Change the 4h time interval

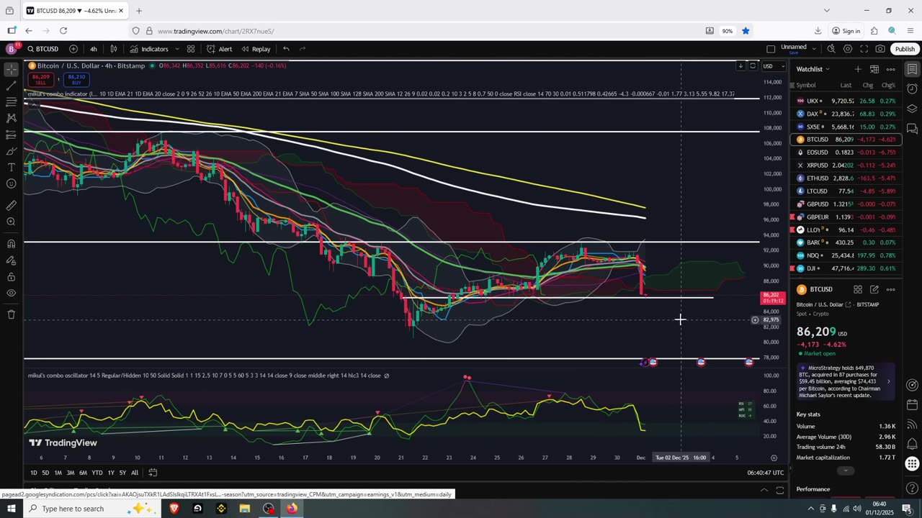[x=93, y=49]
